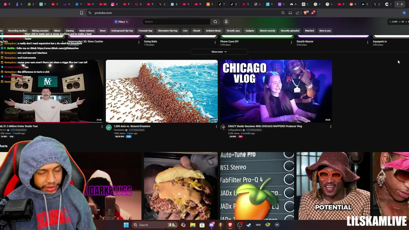Select the Live filter chip
This screenshot has height=230, width=409.
[x=185, y=31]
